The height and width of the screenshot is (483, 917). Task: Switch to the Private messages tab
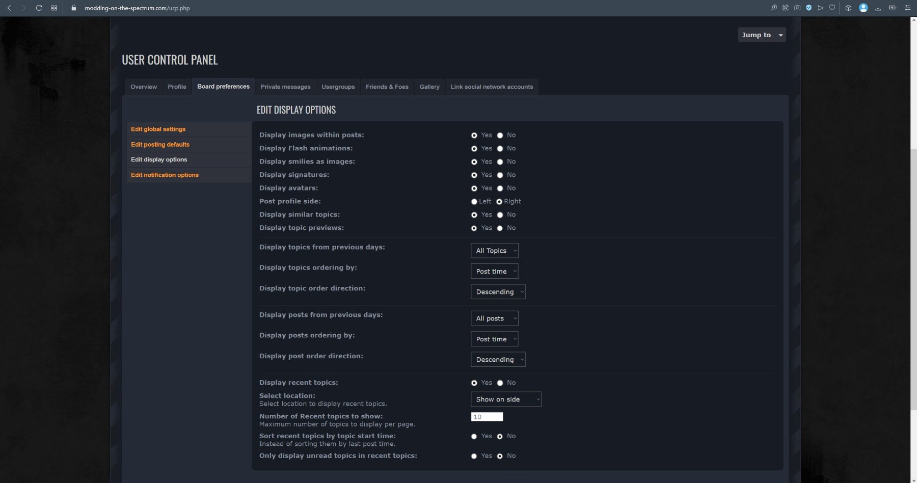[x=285, y=87]
